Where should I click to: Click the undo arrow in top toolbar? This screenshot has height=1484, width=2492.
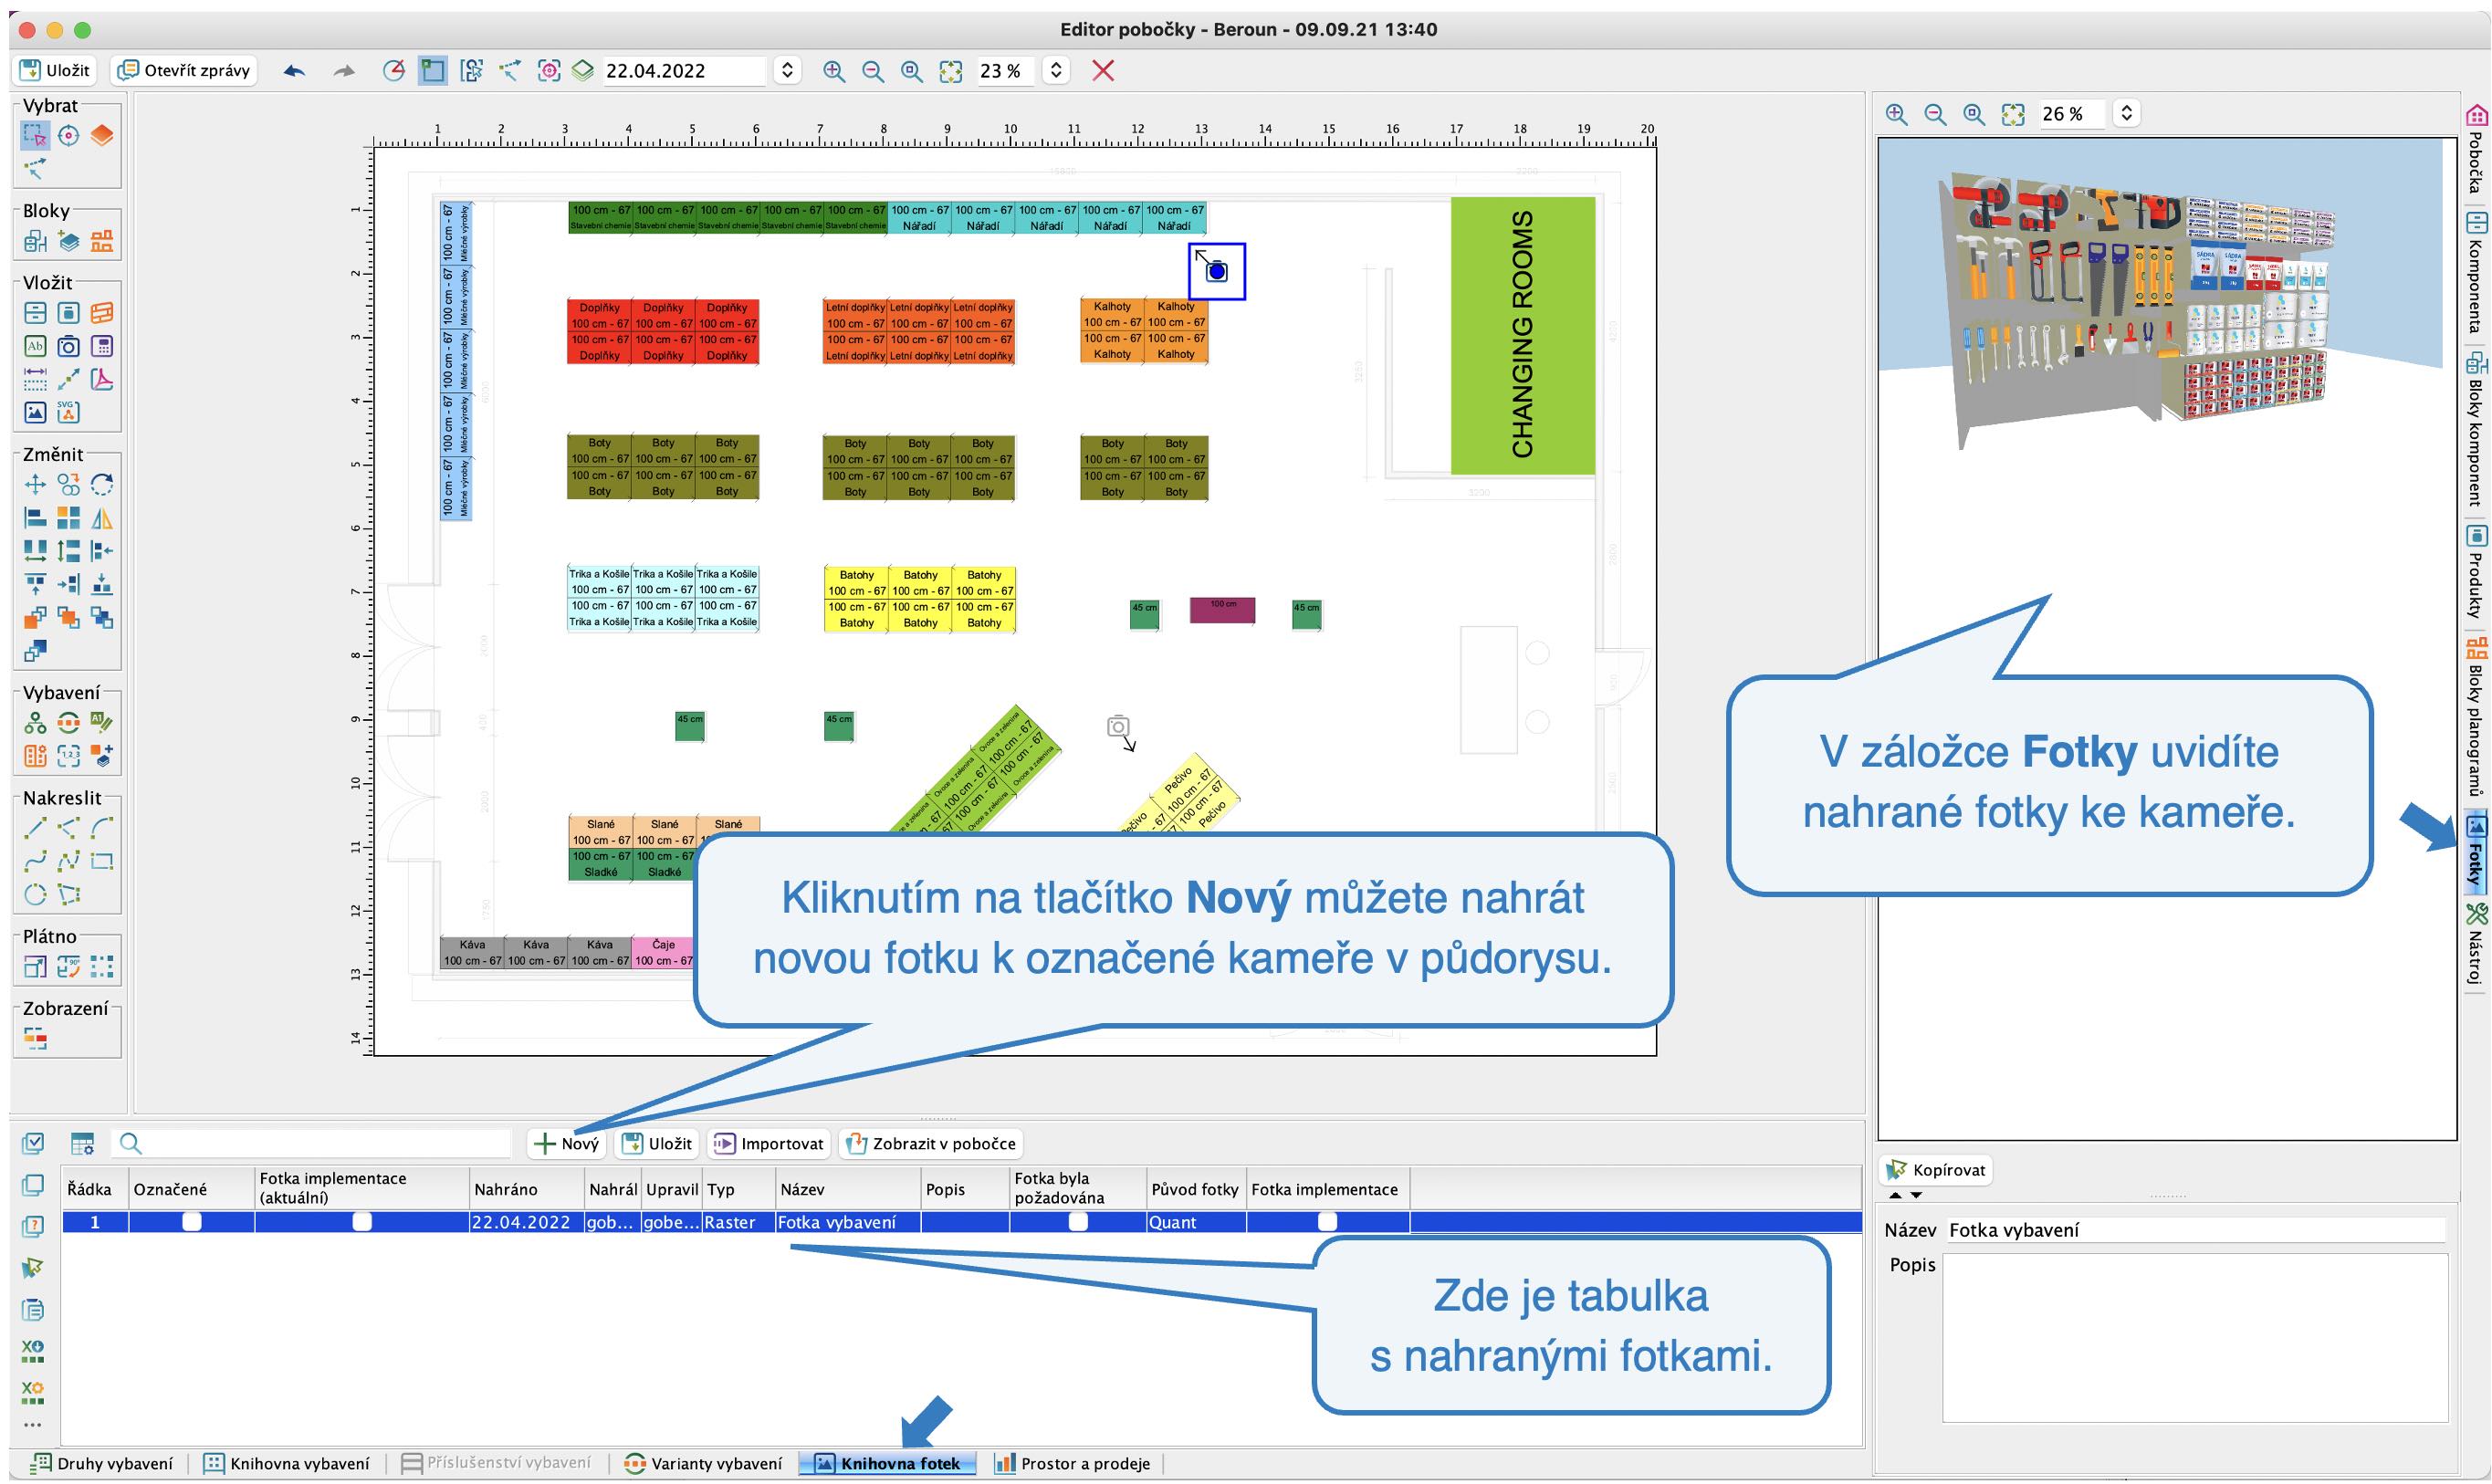pyautogui.click(x=294, y=71)
